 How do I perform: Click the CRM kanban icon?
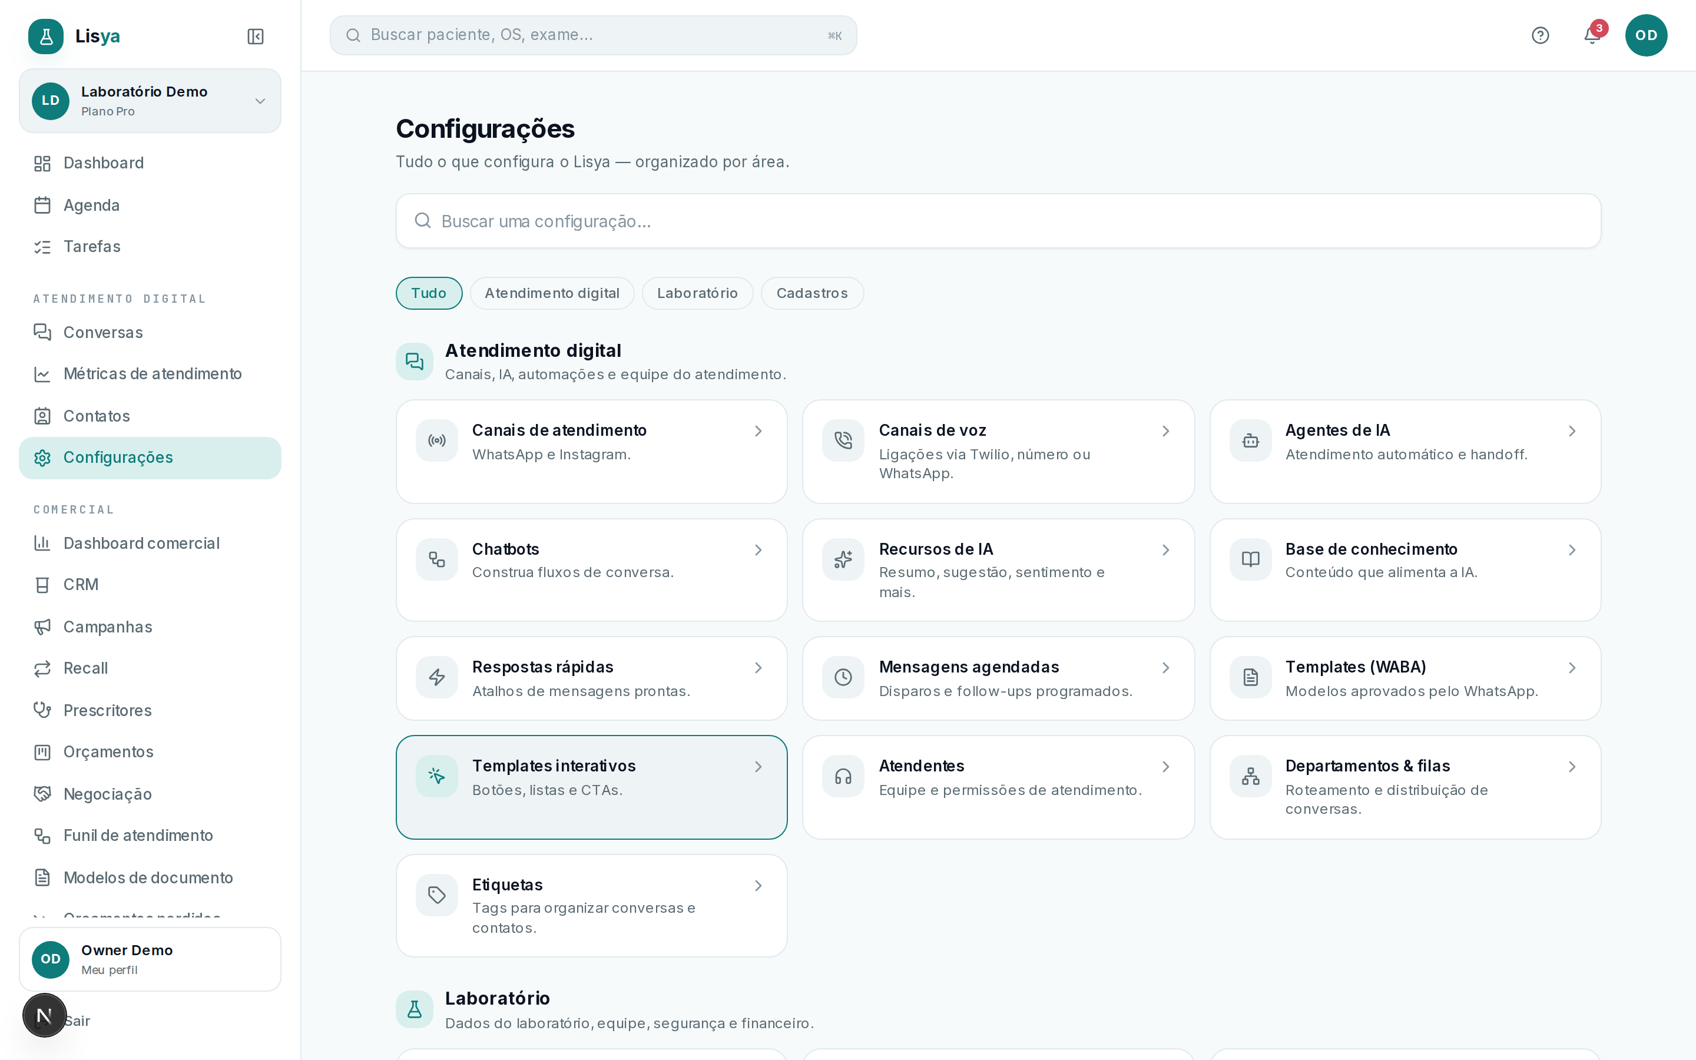click(x=43, y=585)
